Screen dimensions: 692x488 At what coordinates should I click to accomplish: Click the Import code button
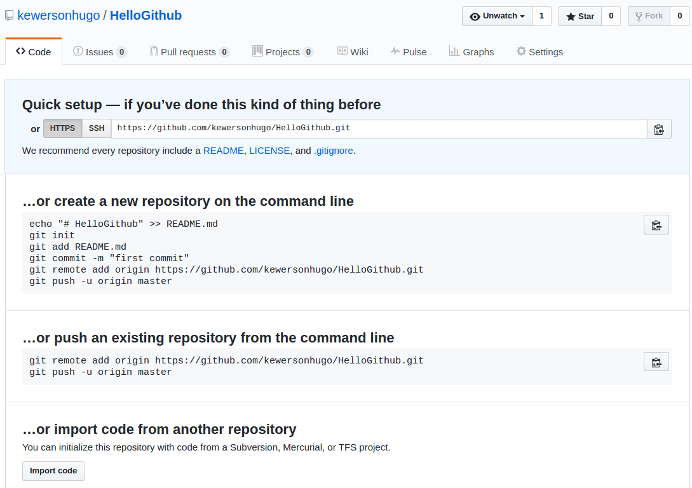point(53,471)
